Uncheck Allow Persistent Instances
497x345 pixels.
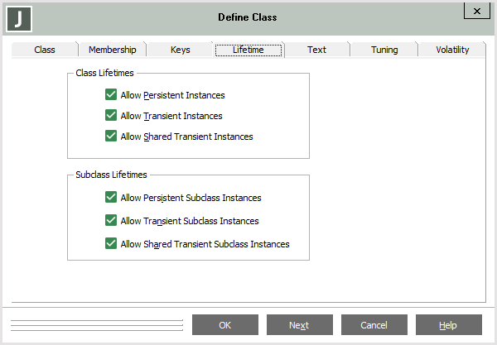point(111,95)
